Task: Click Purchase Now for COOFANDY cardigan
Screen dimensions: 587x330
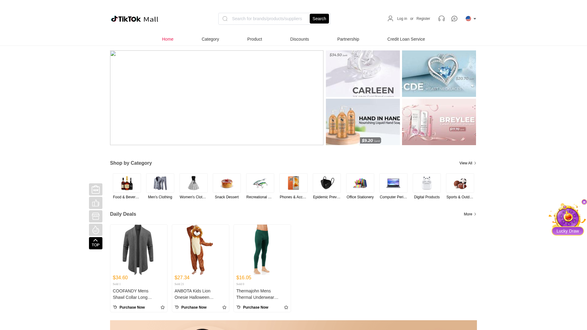Action: (132, 307)
